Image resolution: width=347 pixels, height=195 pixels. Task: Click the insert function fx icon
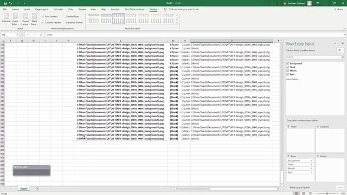(41, 35)
